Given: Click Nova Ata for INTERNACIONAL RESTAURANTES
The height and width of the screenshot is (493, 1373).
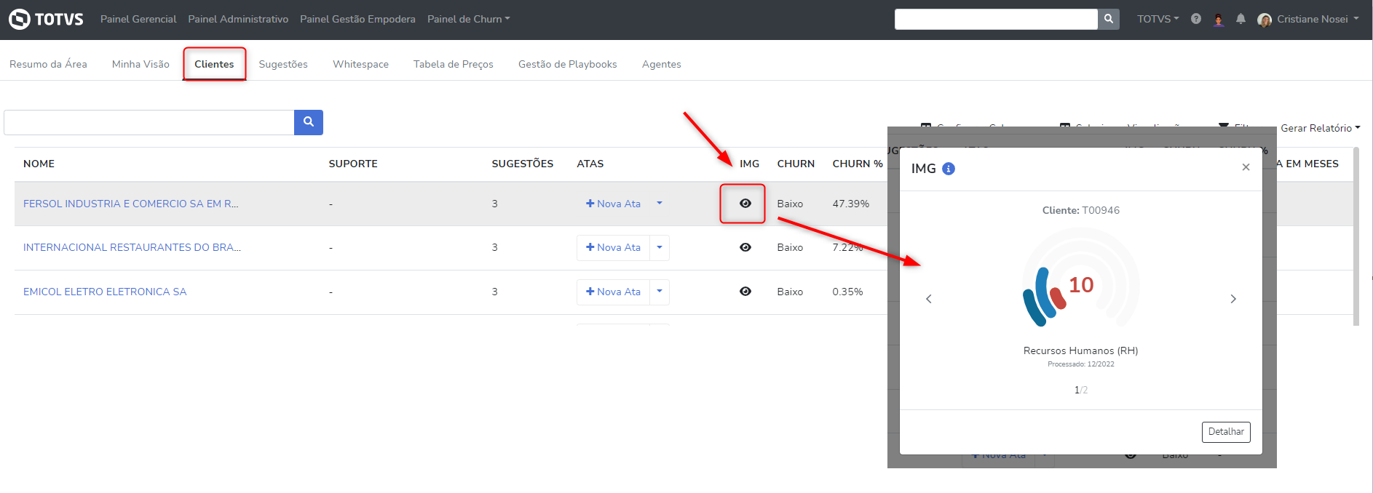Looking at the screenshot, I should click(x=613, y=247).
